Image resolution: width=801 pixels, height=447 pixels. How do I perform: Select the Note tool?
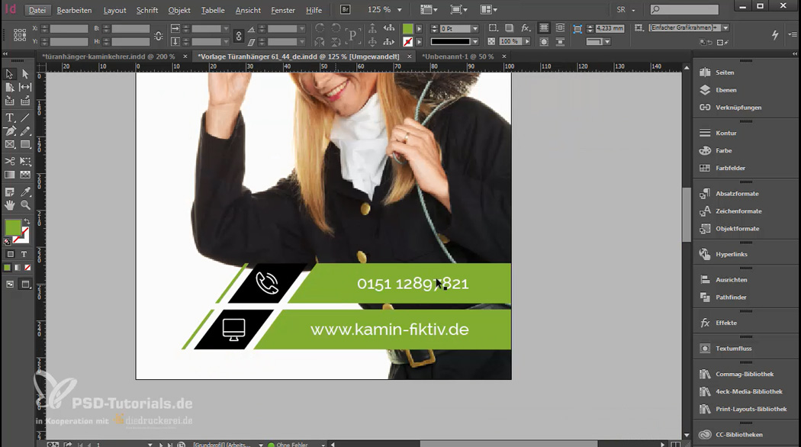9,192
